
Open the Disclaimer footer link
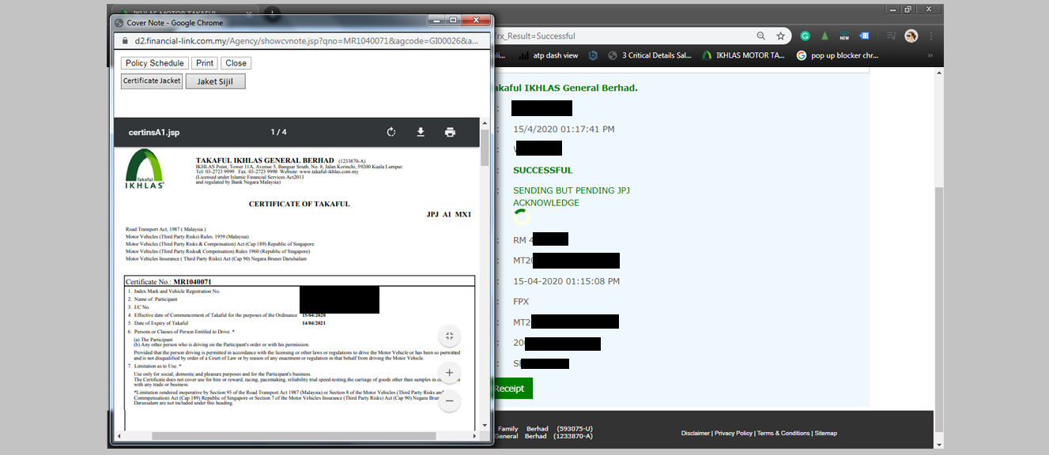pos(696,433)
